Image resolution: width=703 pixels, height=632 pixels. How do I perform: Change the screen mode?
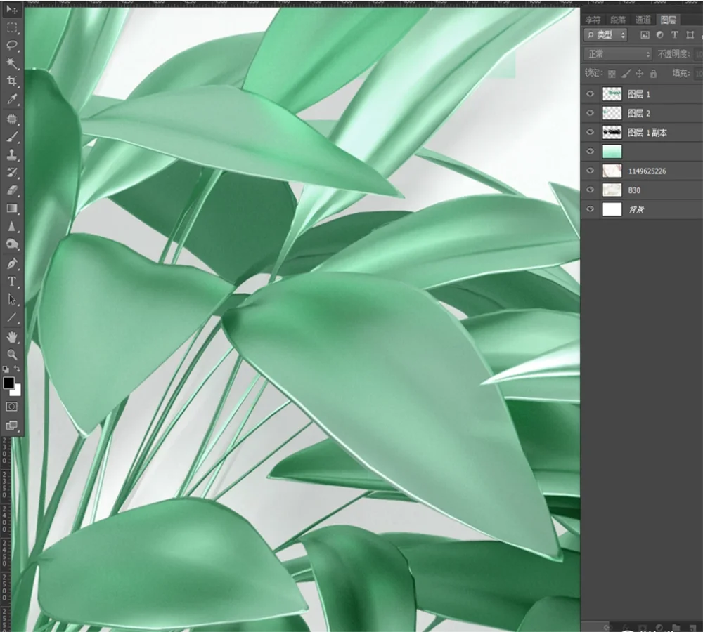tap(12, 425)
